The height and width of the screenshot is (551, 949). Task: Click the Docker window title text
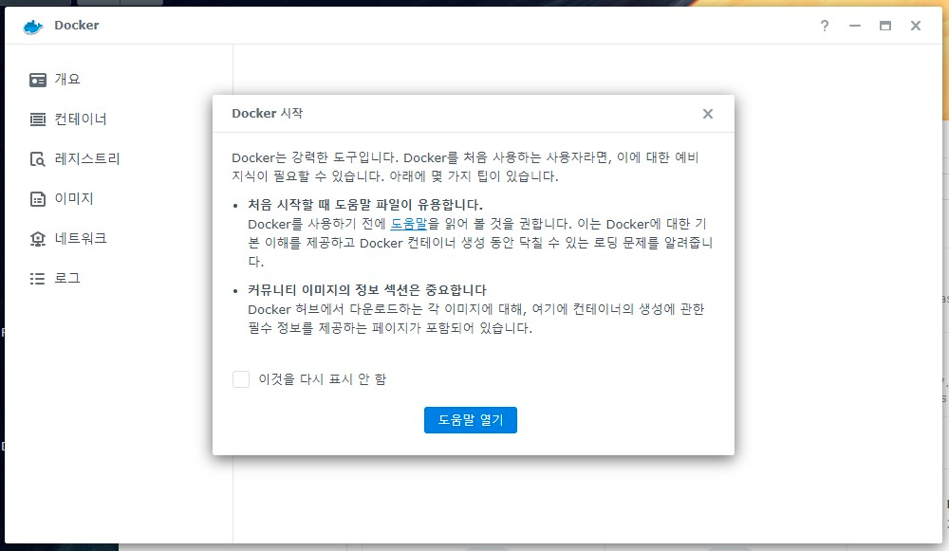pyautogui.click(x=76, y=26)
